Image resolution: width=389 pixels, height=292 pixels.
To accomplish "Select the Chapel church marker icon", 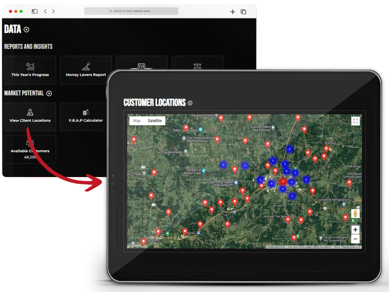I will (x=144, y=174).
